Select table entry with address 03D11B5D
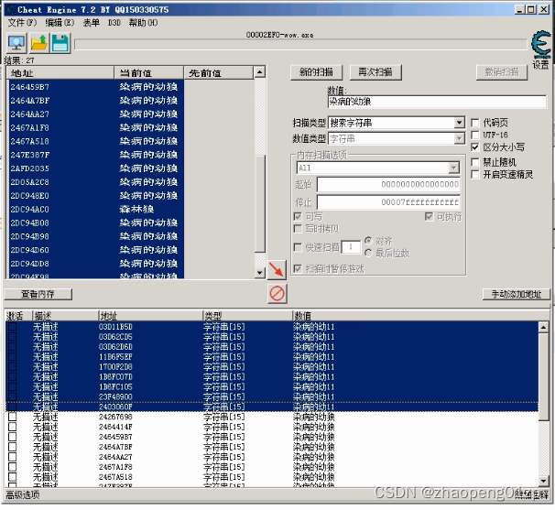Image resolution: width=555 pixels, height=510 pixels. click(272, 327)
